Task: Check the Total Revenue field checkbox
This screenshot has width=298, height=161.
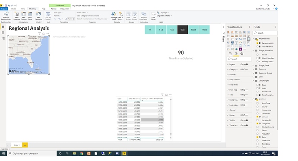Action: point(257,47)
